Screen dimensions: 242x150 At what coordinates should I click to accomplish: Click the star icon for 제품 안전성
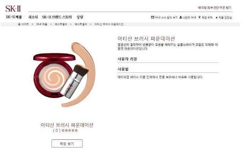tap(216, 17)
